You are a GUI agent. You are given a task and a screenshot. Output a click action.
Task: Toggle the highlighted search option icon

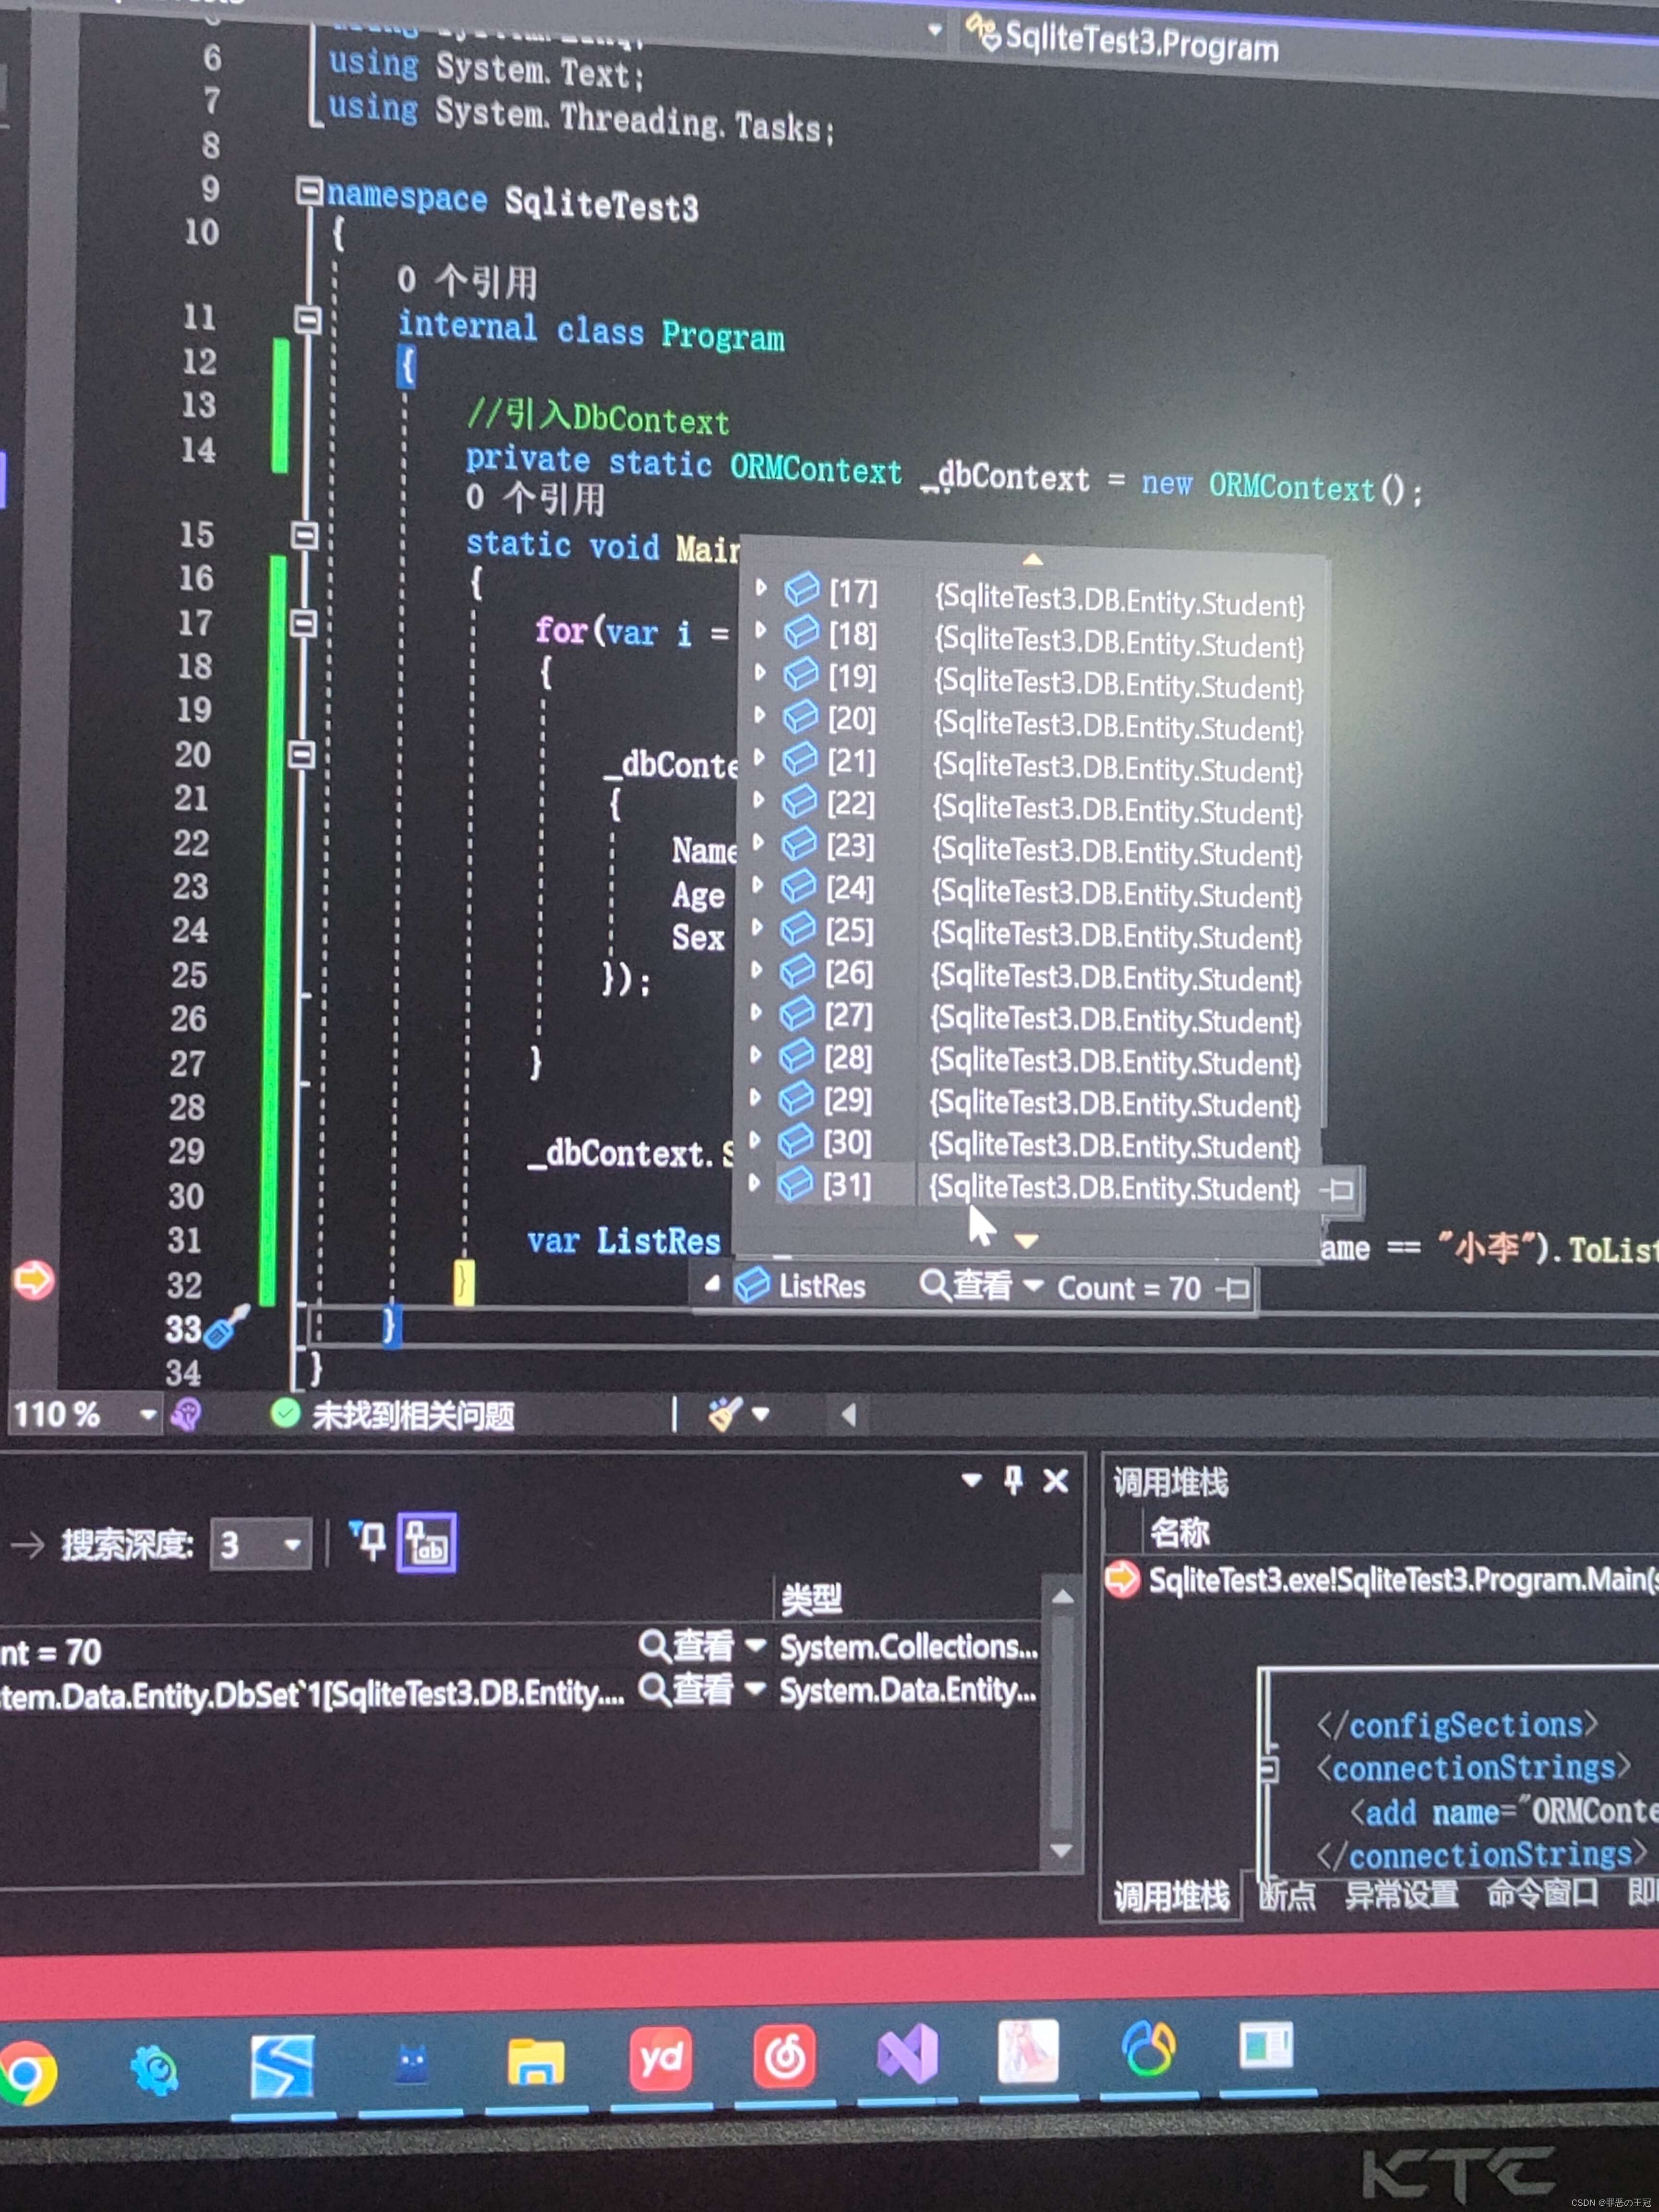[427, 1543]
